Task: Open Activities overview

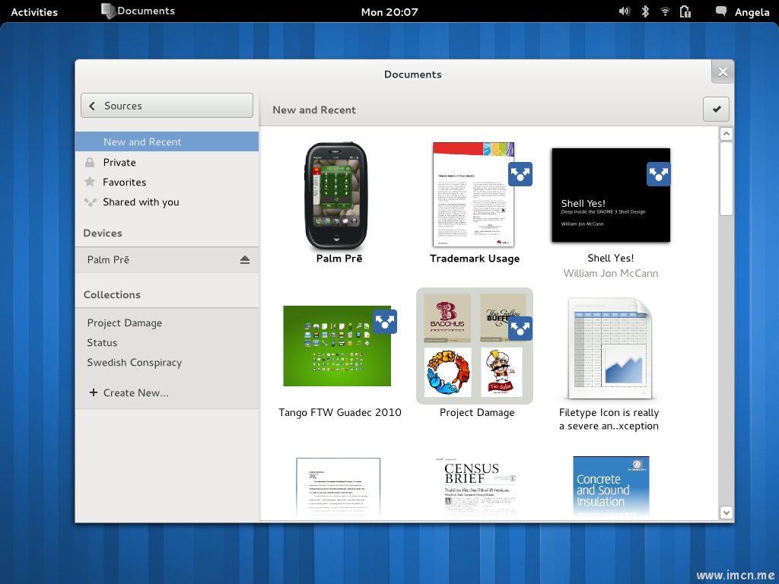Action: point(34,12)
